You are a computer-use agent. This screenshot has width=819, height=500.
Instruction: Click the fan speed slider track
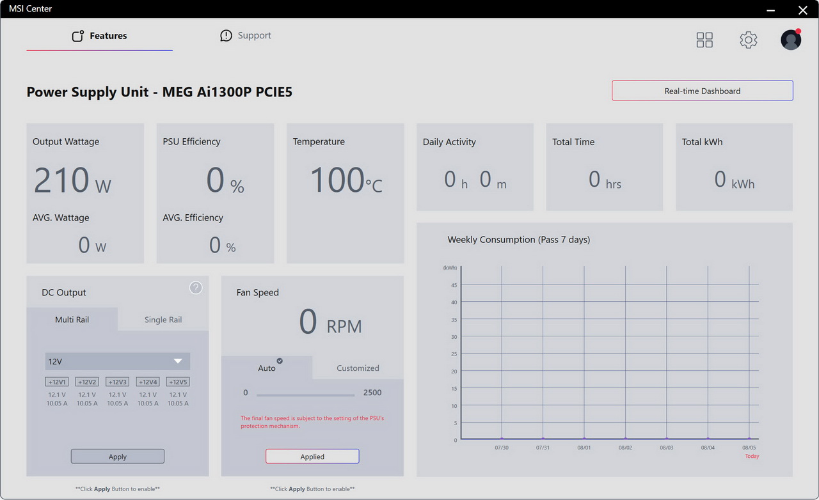306,395
